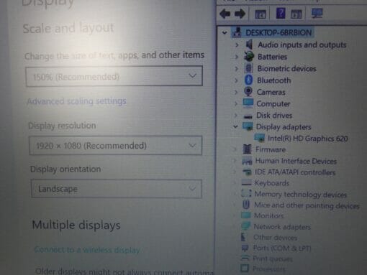Expand the Audio inputs and outputs node
Image resolution: width=367 pixels, height=275 pixels.
tap(237, 45)
